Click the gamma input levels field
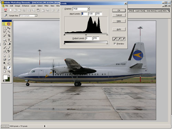Screen dimensions: 172x129 click(92, 14)
